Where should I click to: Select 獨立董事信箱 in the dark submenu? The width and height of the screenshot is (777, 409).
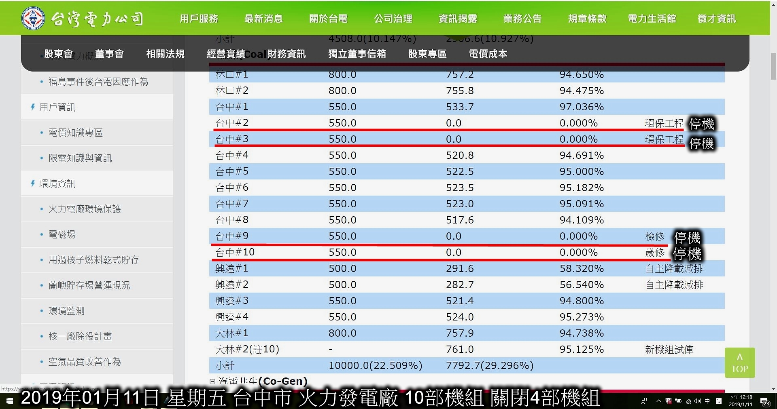pyautogui.click(x=357, y=54)
